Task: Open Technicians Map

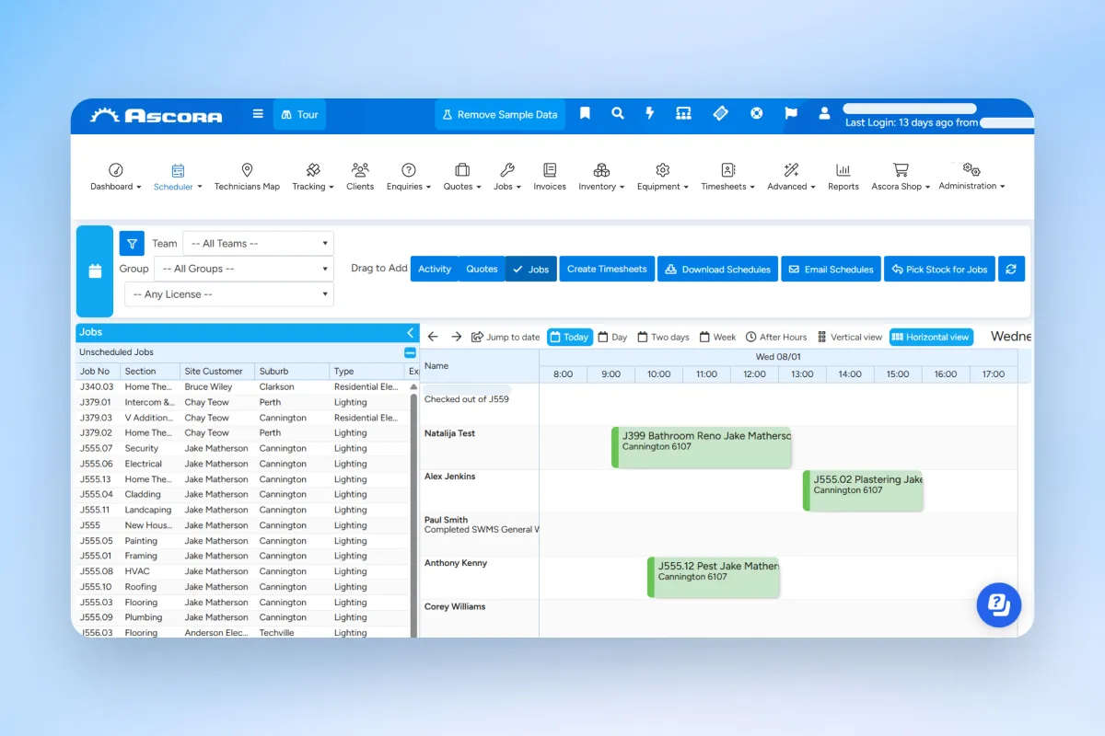Action: 247,178
